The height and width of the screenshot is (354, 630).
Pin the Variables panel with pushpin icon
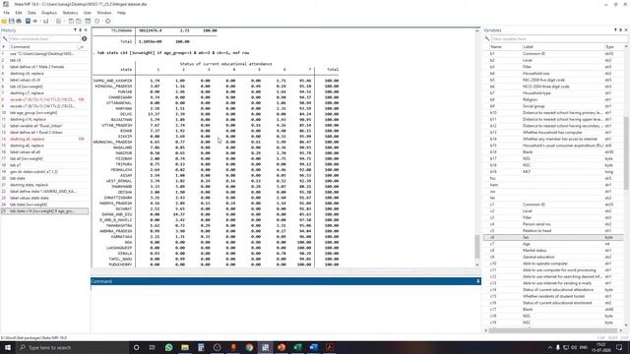620,30
